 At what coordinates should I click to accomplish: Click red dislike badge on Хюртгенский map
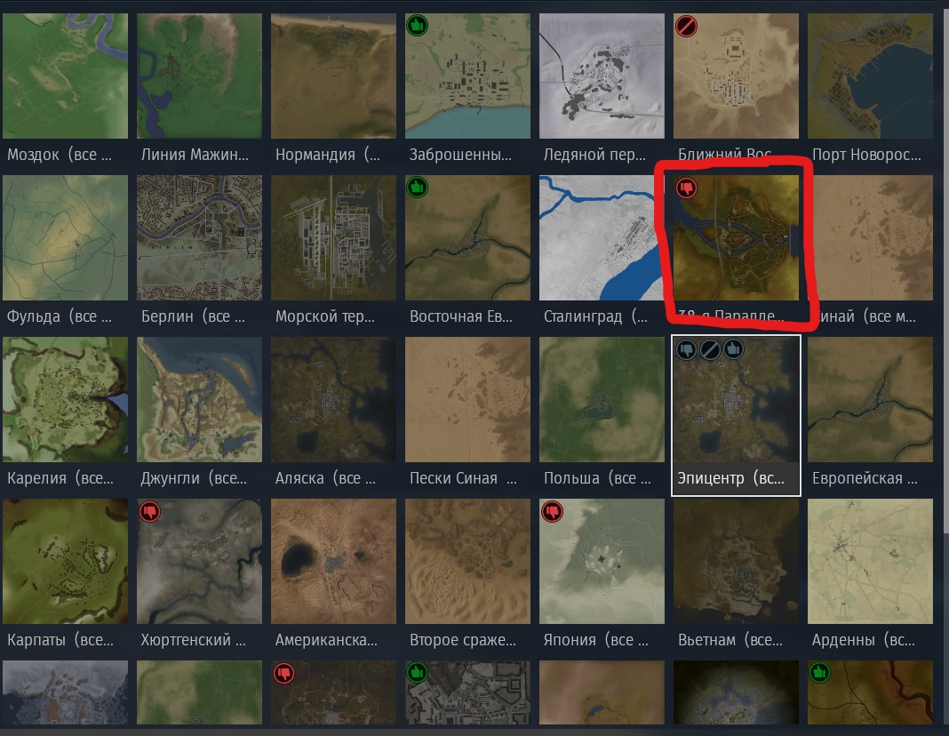click(x=149, y=511)
